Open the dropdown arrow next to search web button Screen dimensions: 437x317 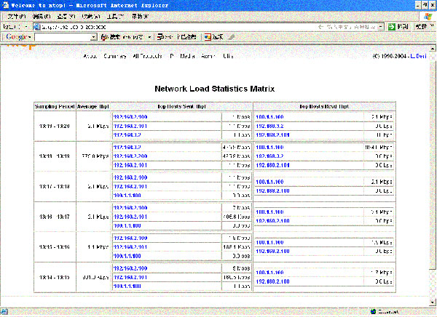coord(149,37)
